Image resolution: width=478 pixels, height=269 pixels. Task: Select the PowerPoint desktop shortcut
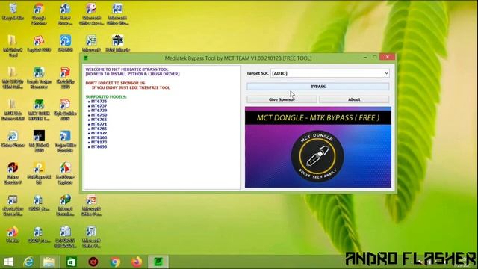(91, 205)
